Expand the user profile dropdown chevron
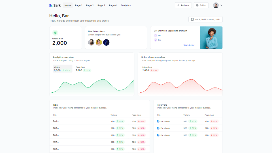The width and height of the screenshot is (272, 153). coord(221,5)
